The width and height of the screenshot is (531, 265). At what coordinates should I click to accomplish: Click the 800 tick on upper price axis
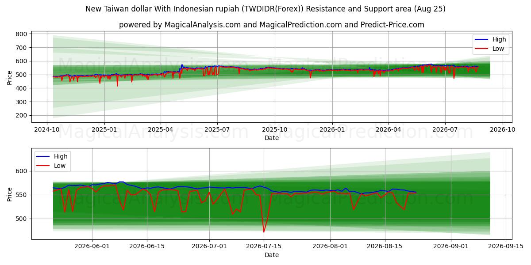click(21, 34)
